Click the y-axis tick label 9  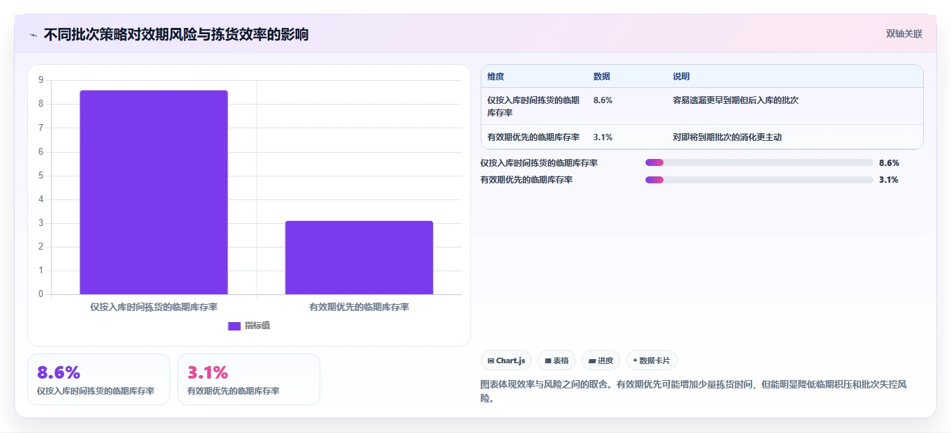click(40, 80)
